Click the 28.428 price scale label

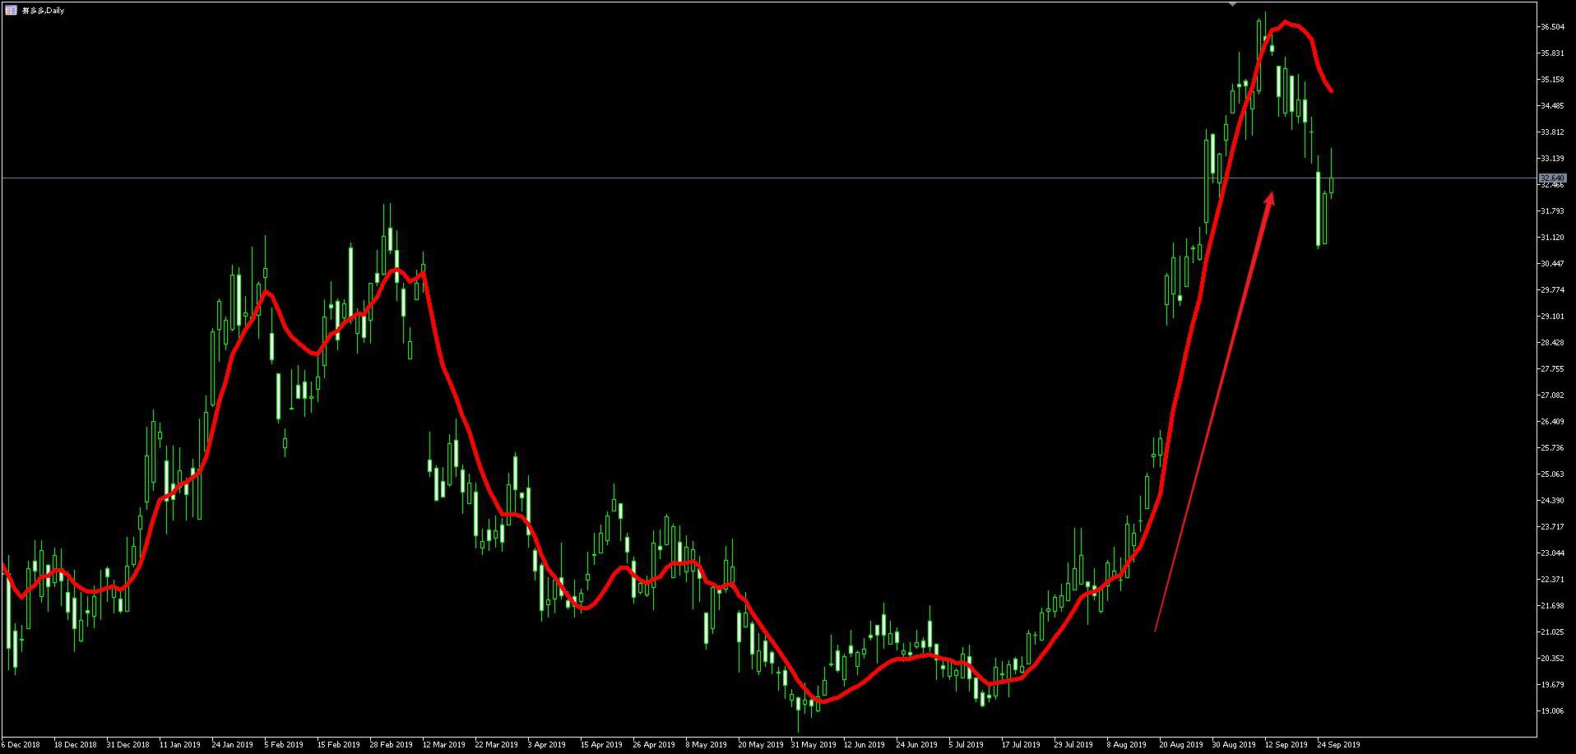[1552, 343]
